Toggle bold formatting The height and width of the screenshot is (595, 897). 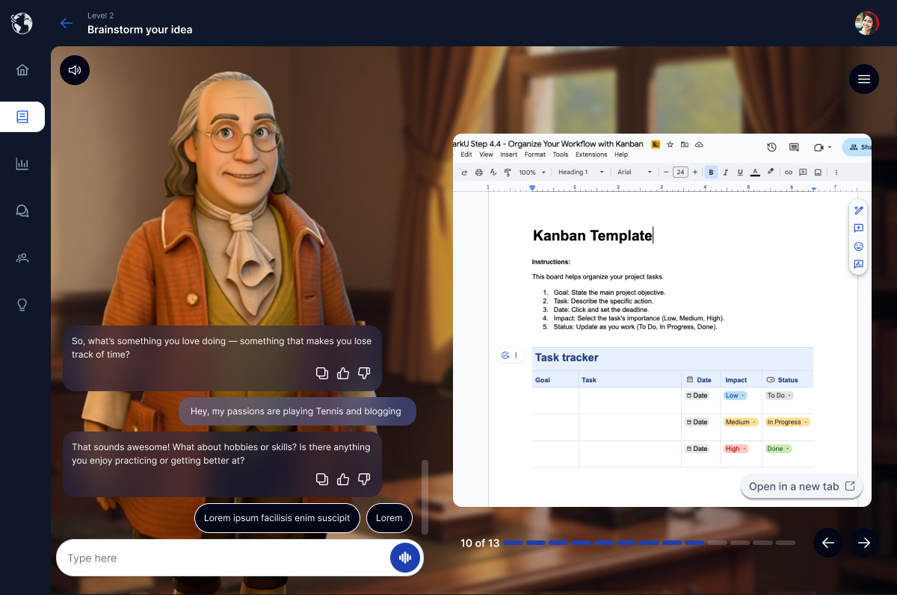(711, 172)
